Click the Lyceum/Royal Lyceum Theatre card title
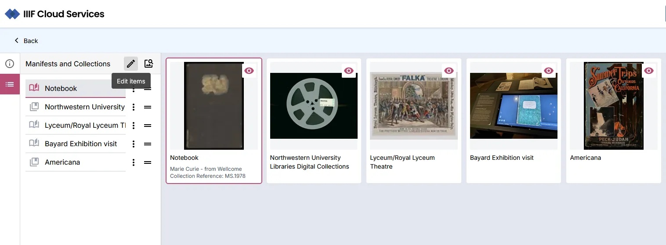The height and width of the screenshot is (245, 666). (x=402, y=162)
